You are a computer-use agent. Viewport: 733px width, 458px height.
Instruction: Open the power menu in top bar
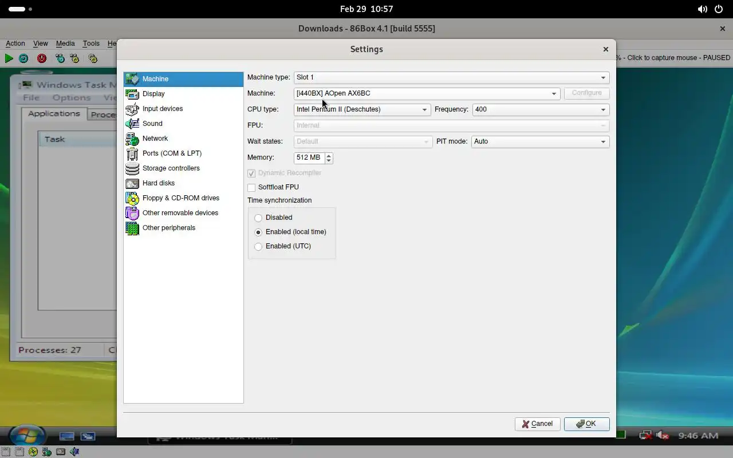coord(719,9)
